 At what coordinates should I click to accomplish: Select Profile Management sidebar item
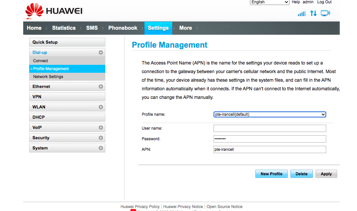tap(67, 69)
